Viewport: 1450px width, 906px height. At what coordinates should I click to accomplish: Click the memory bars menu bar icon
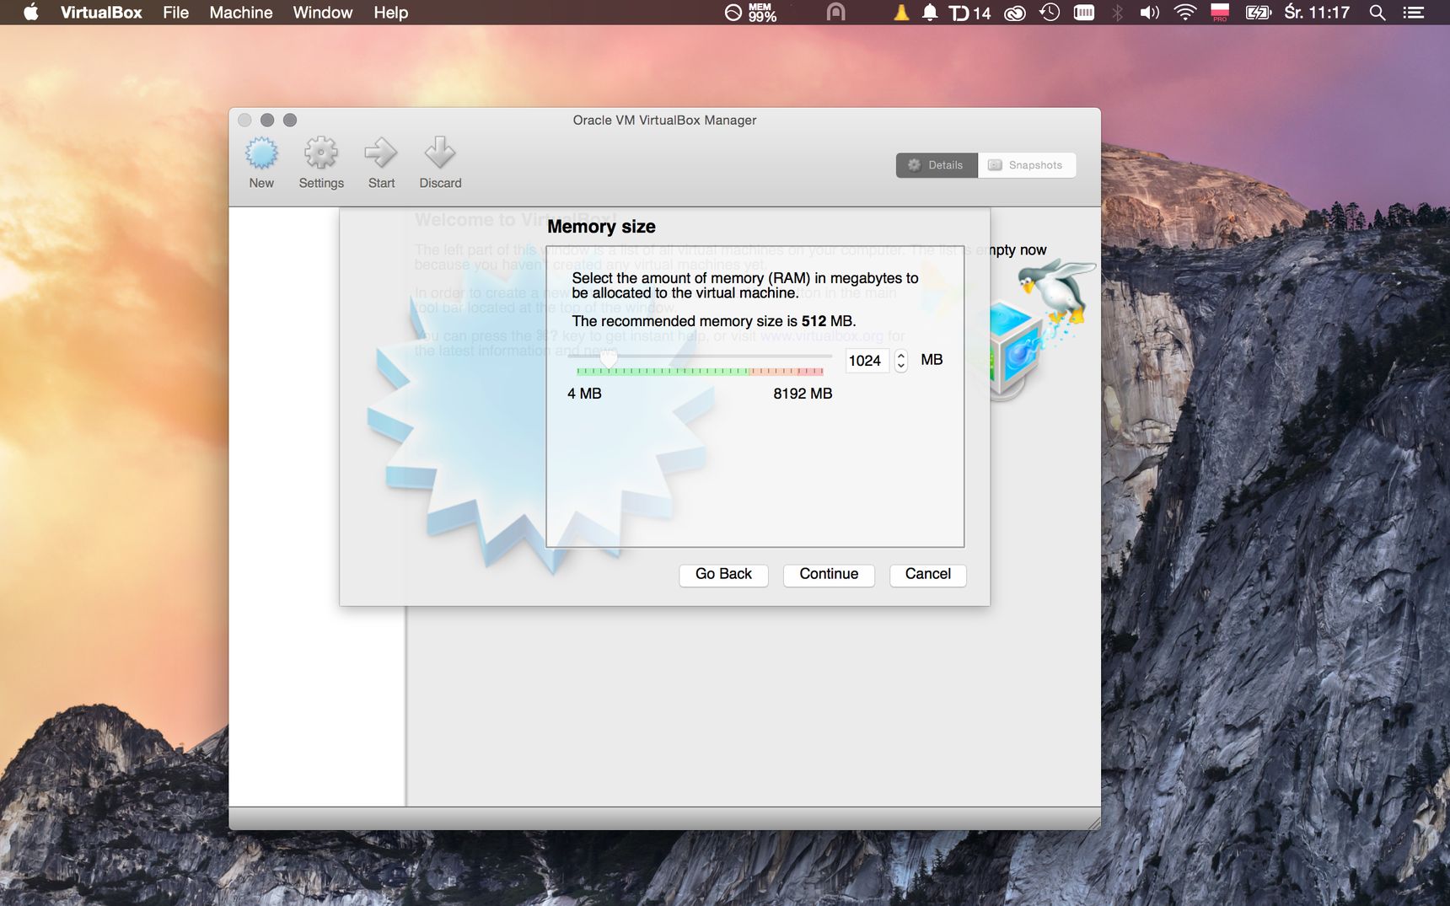(1084, 13)
